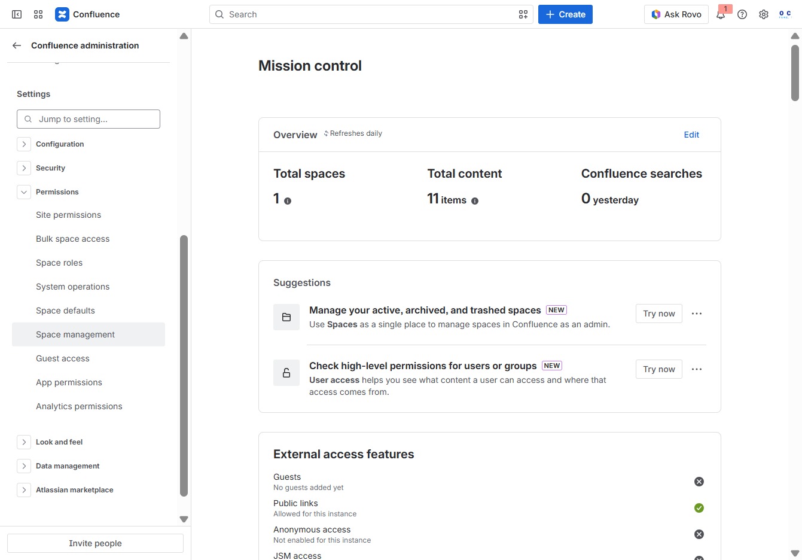Click the sidebar scroll up arrow
The height and width of the screenshot is (560, 802).
click(184, 36)
